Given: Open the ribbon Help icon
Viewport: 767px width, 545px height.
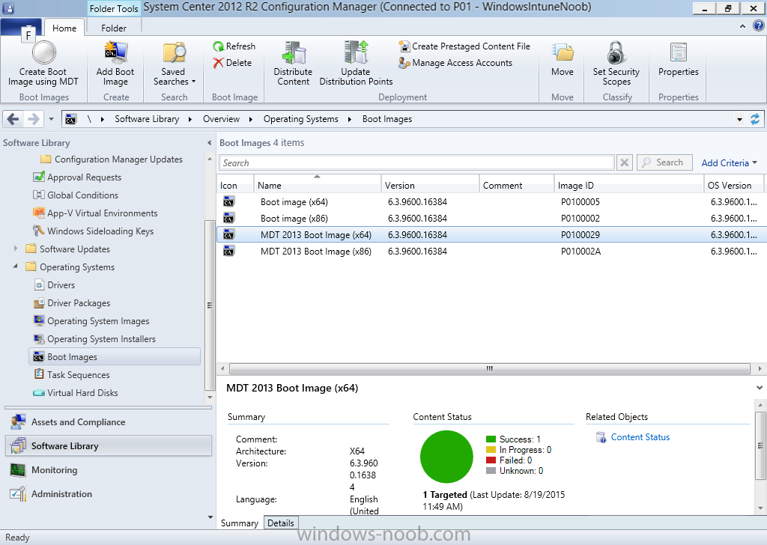Looking at the screenshot, I should coord(759,26).
